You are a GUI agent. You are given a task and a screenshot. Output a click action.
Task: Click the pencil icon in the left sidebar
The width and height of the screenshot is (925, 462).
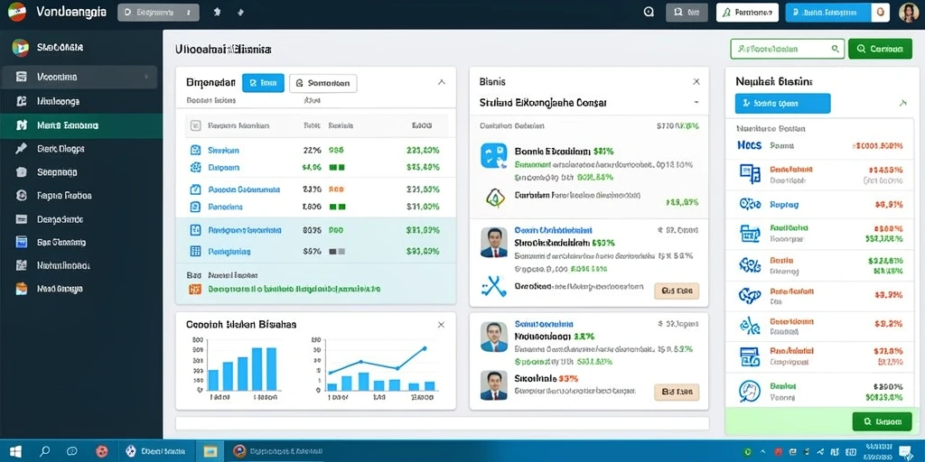coord(22,149)
